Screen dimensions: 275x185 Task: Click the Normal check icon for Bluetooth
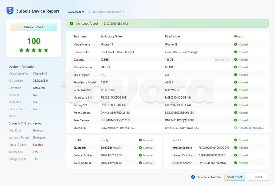tap(140, 148)
